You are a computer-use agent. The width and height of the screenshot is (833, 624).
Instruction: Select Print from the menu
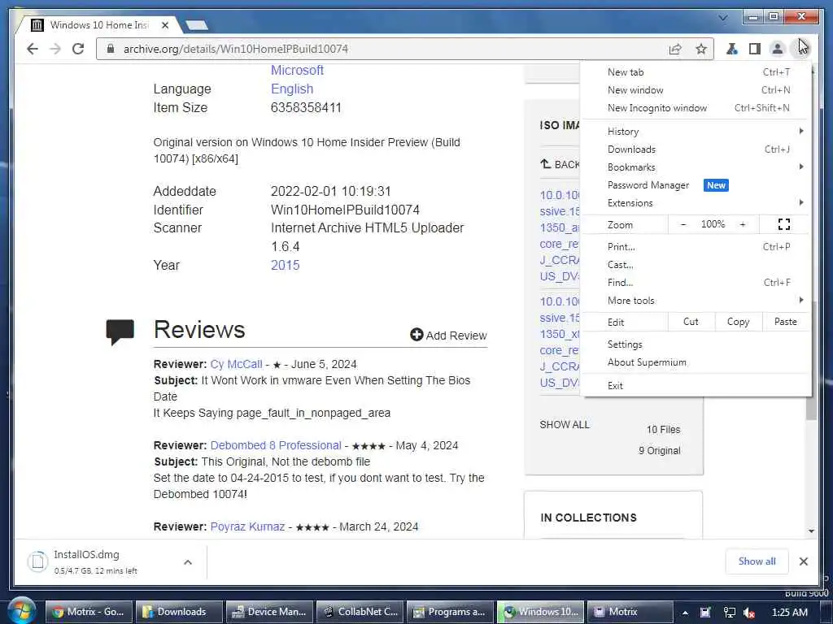696,247
